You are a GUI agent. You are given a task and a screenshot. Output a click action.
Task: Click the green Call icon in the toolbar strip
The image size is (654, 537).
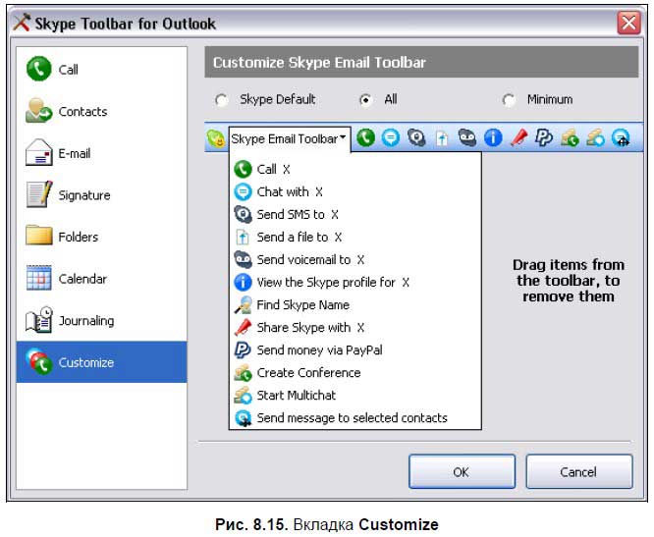pyautogui.click(x=365, y=139)
